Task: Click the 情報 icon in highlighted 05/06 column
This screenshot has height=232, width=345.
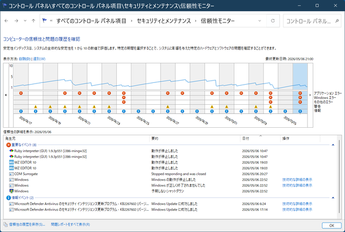Action: click(x=300, y=111)
